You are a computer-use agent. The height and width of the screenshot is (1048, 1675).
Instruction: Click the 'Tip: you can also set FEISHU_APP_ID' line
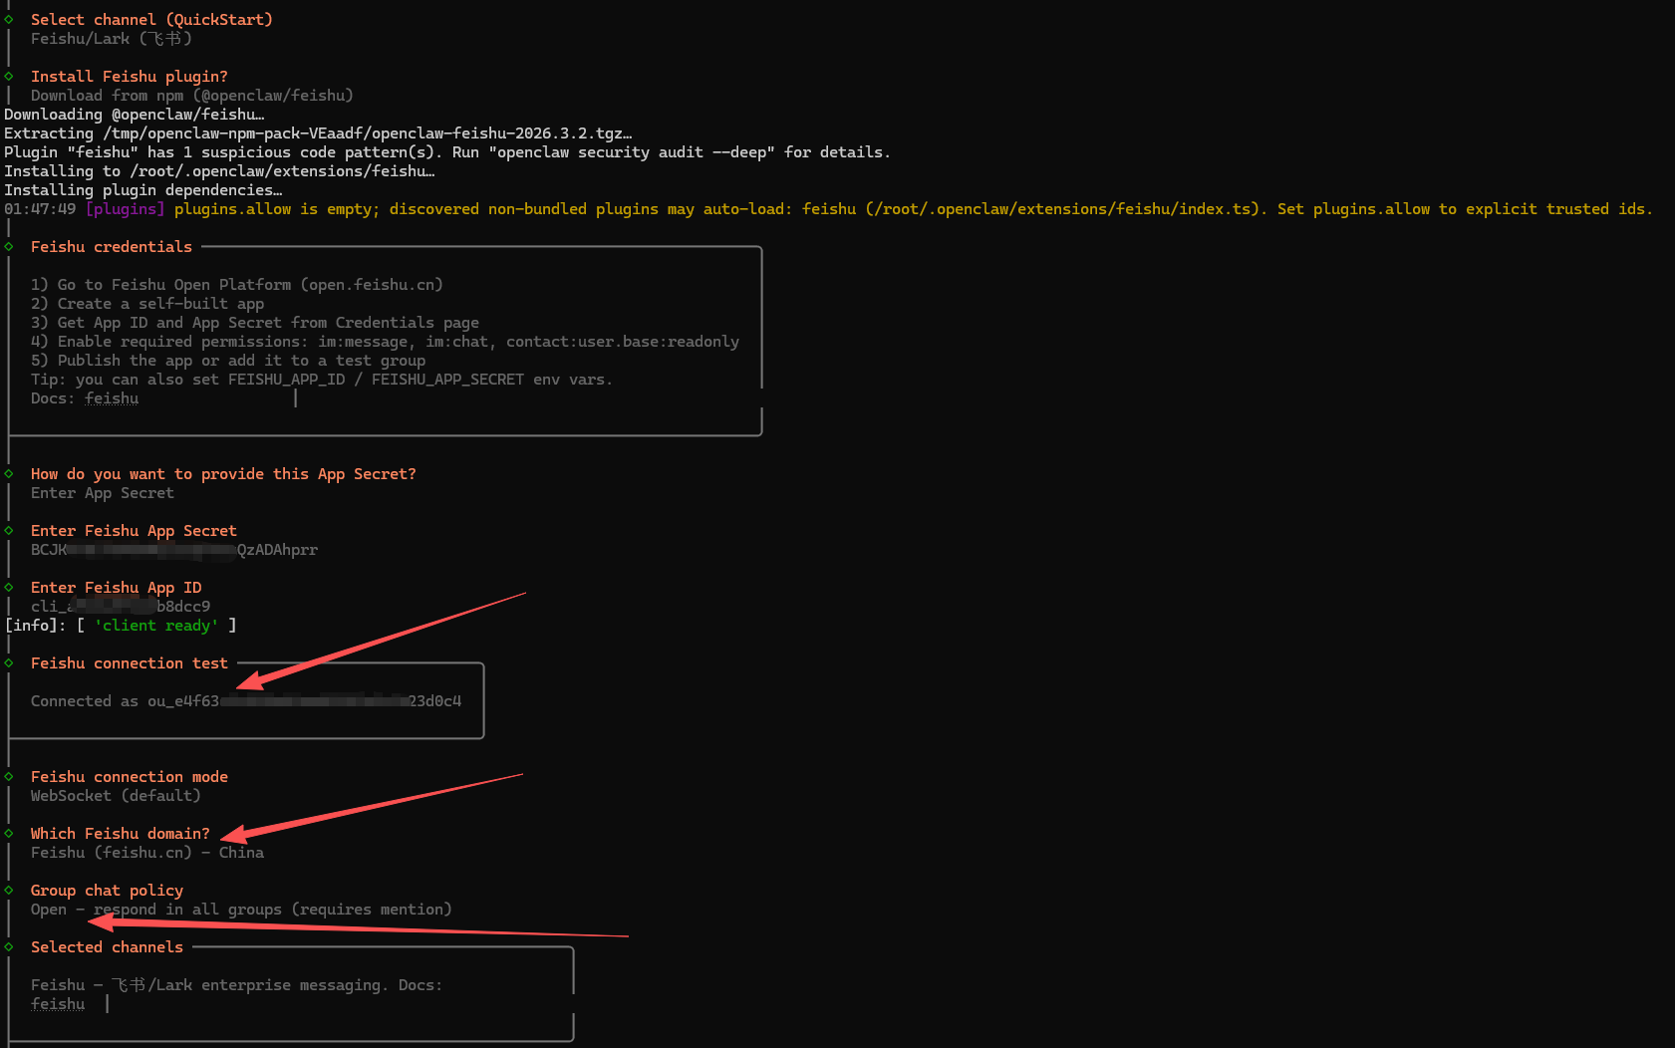(x=322, y=379)
